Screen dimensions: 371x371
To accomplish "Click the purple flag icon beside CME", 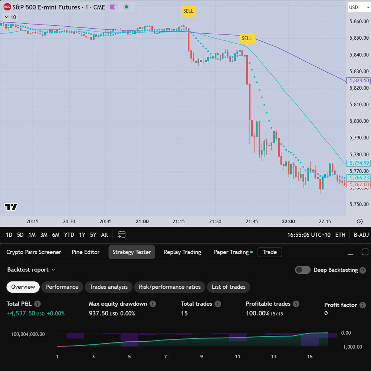I will click(113, 7).
